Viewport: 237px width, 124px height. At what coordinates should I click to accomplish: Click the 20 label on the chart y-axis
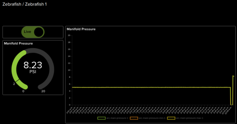[x=69, y=35]
